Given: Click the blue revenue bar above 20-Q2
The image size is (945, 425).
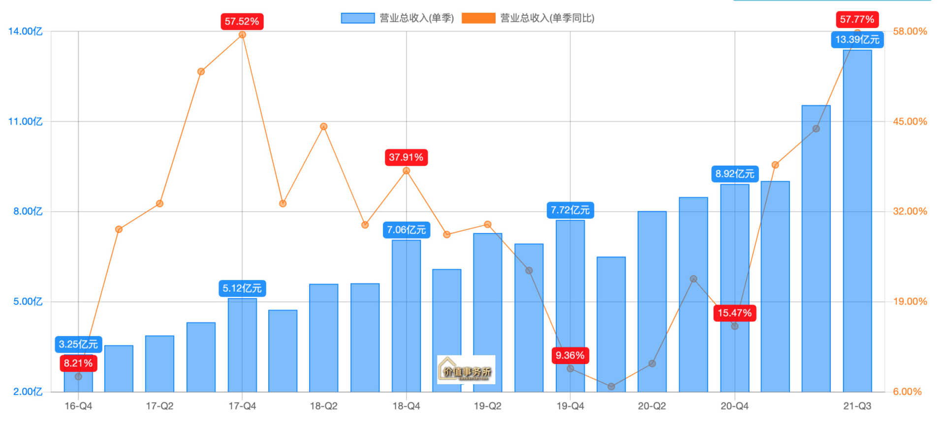Looking at the screenshot, I should click(652, 302).
